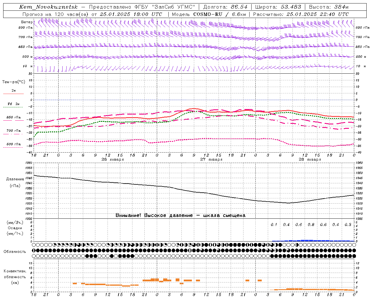
Task: Click the '2м' temperature legend entry
Action: [x=14, y=91]
